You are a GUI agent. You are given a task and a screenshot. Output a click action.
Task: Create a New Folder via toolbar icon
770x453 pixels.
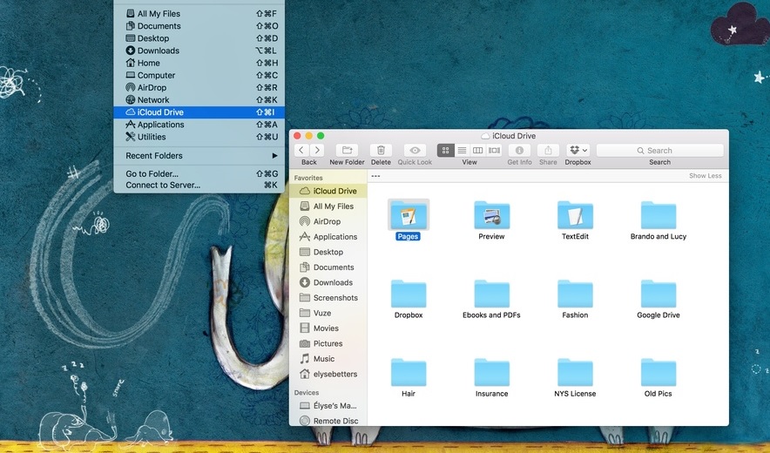pos(347,151)
